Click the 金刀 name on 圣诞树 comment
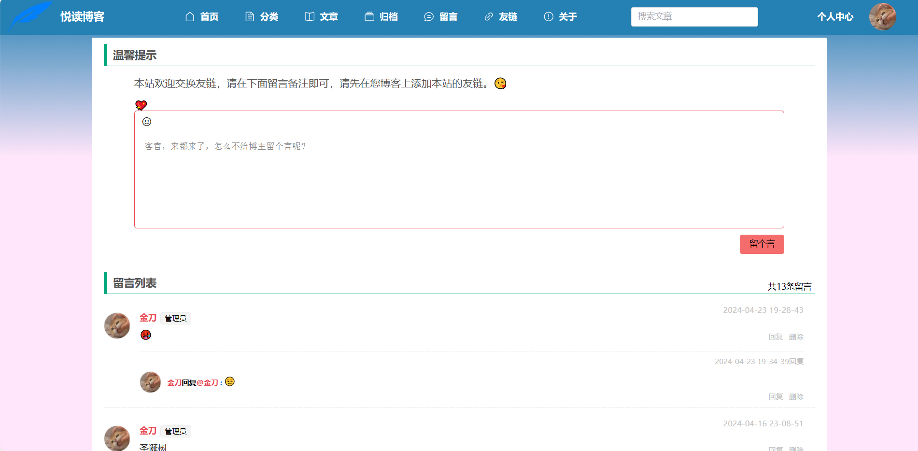Image resolution: width=918 pixels, height=451 pixels. [148, 431]
